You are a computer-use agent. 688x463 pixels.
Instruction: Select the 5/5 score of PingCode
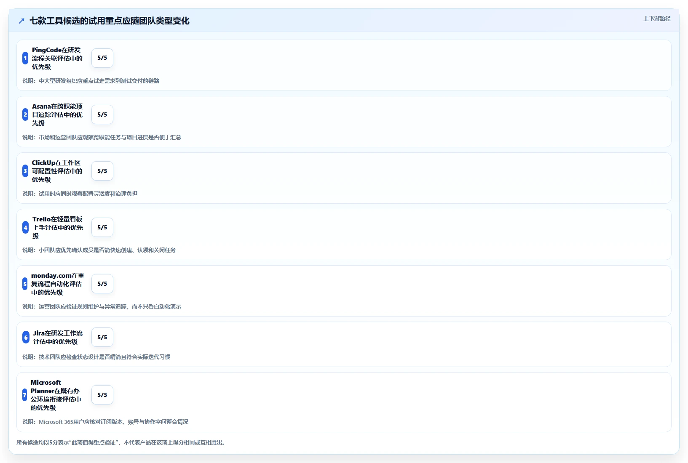(102, 58)
